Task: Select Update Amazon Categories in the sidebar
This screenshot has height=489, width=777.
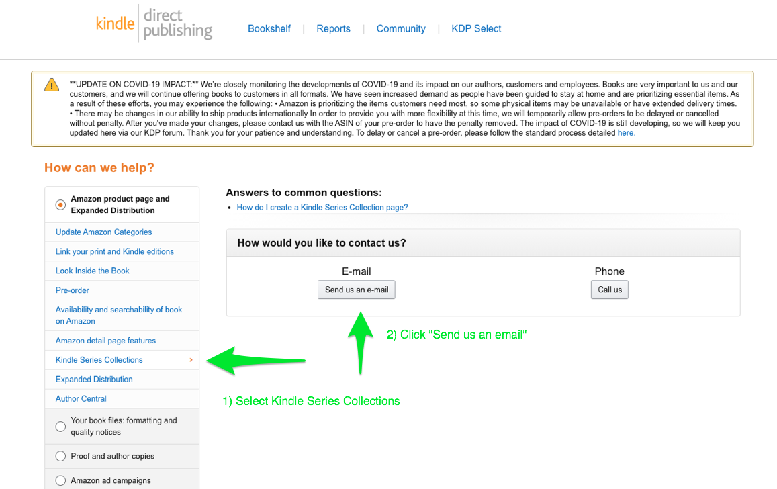Action: [x=103, y=232]
